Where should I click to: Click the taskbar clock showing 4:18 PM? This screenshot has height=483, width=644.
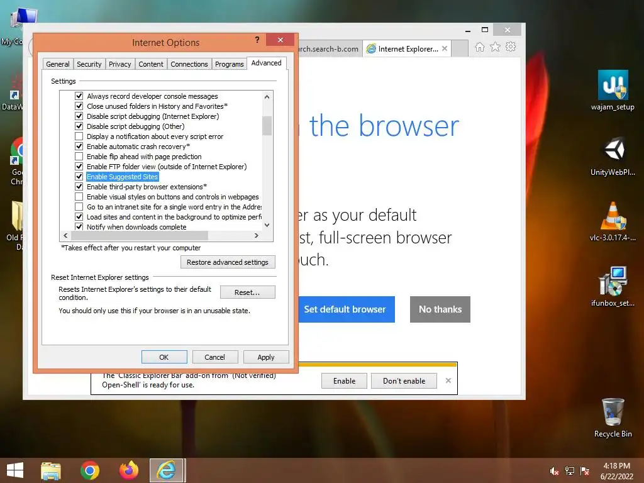coord(616,470)
